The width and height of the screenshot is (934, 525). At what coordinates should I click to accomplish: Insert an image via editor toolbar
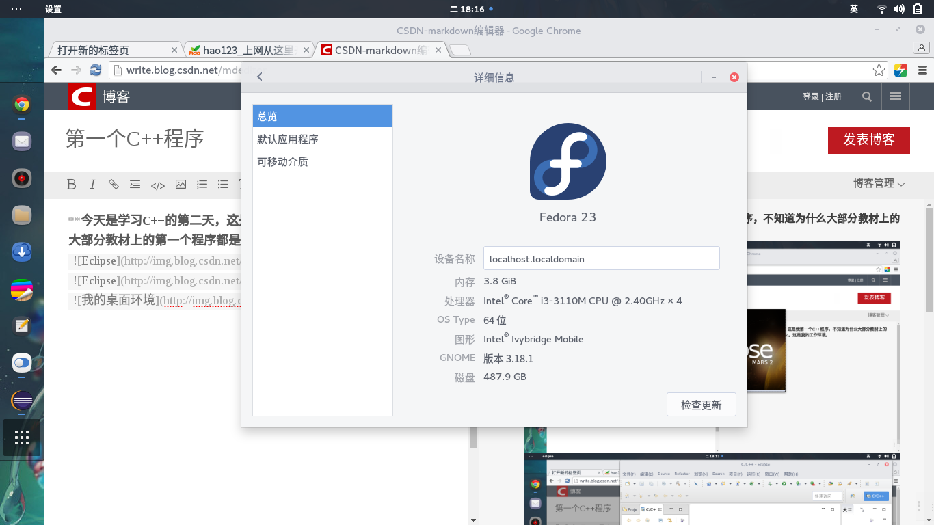coord(181,185)
